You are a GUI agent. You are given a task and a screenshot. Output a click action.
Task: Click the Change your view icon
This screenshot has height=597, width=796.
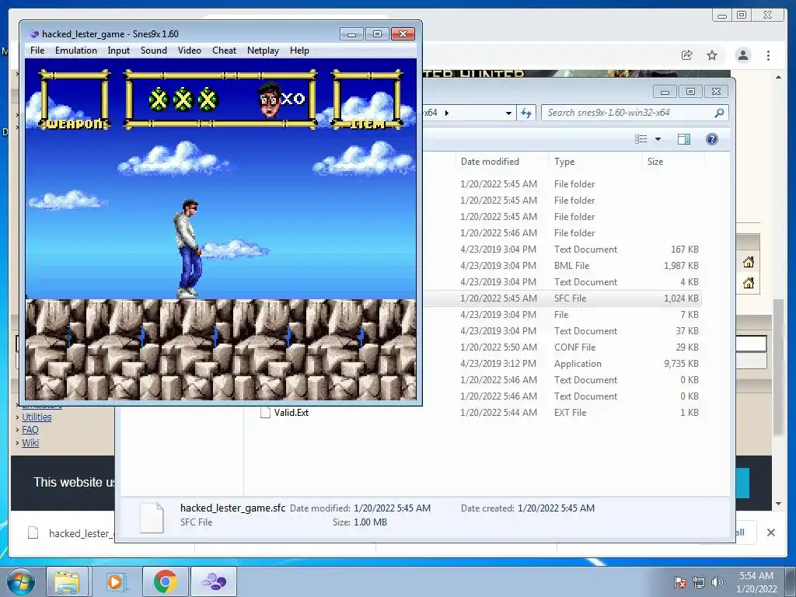641,138
